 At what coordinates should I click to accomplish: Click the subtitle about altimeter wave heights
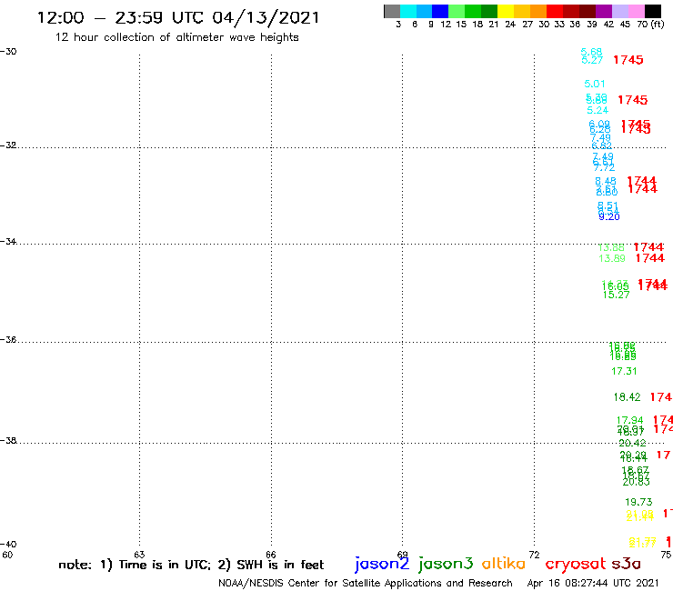(176, 37)
